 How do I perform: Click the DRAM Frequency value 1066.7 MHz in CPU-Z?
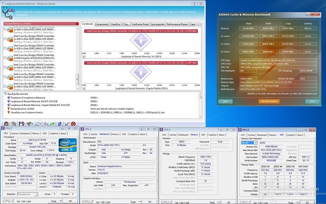(205, 157)
